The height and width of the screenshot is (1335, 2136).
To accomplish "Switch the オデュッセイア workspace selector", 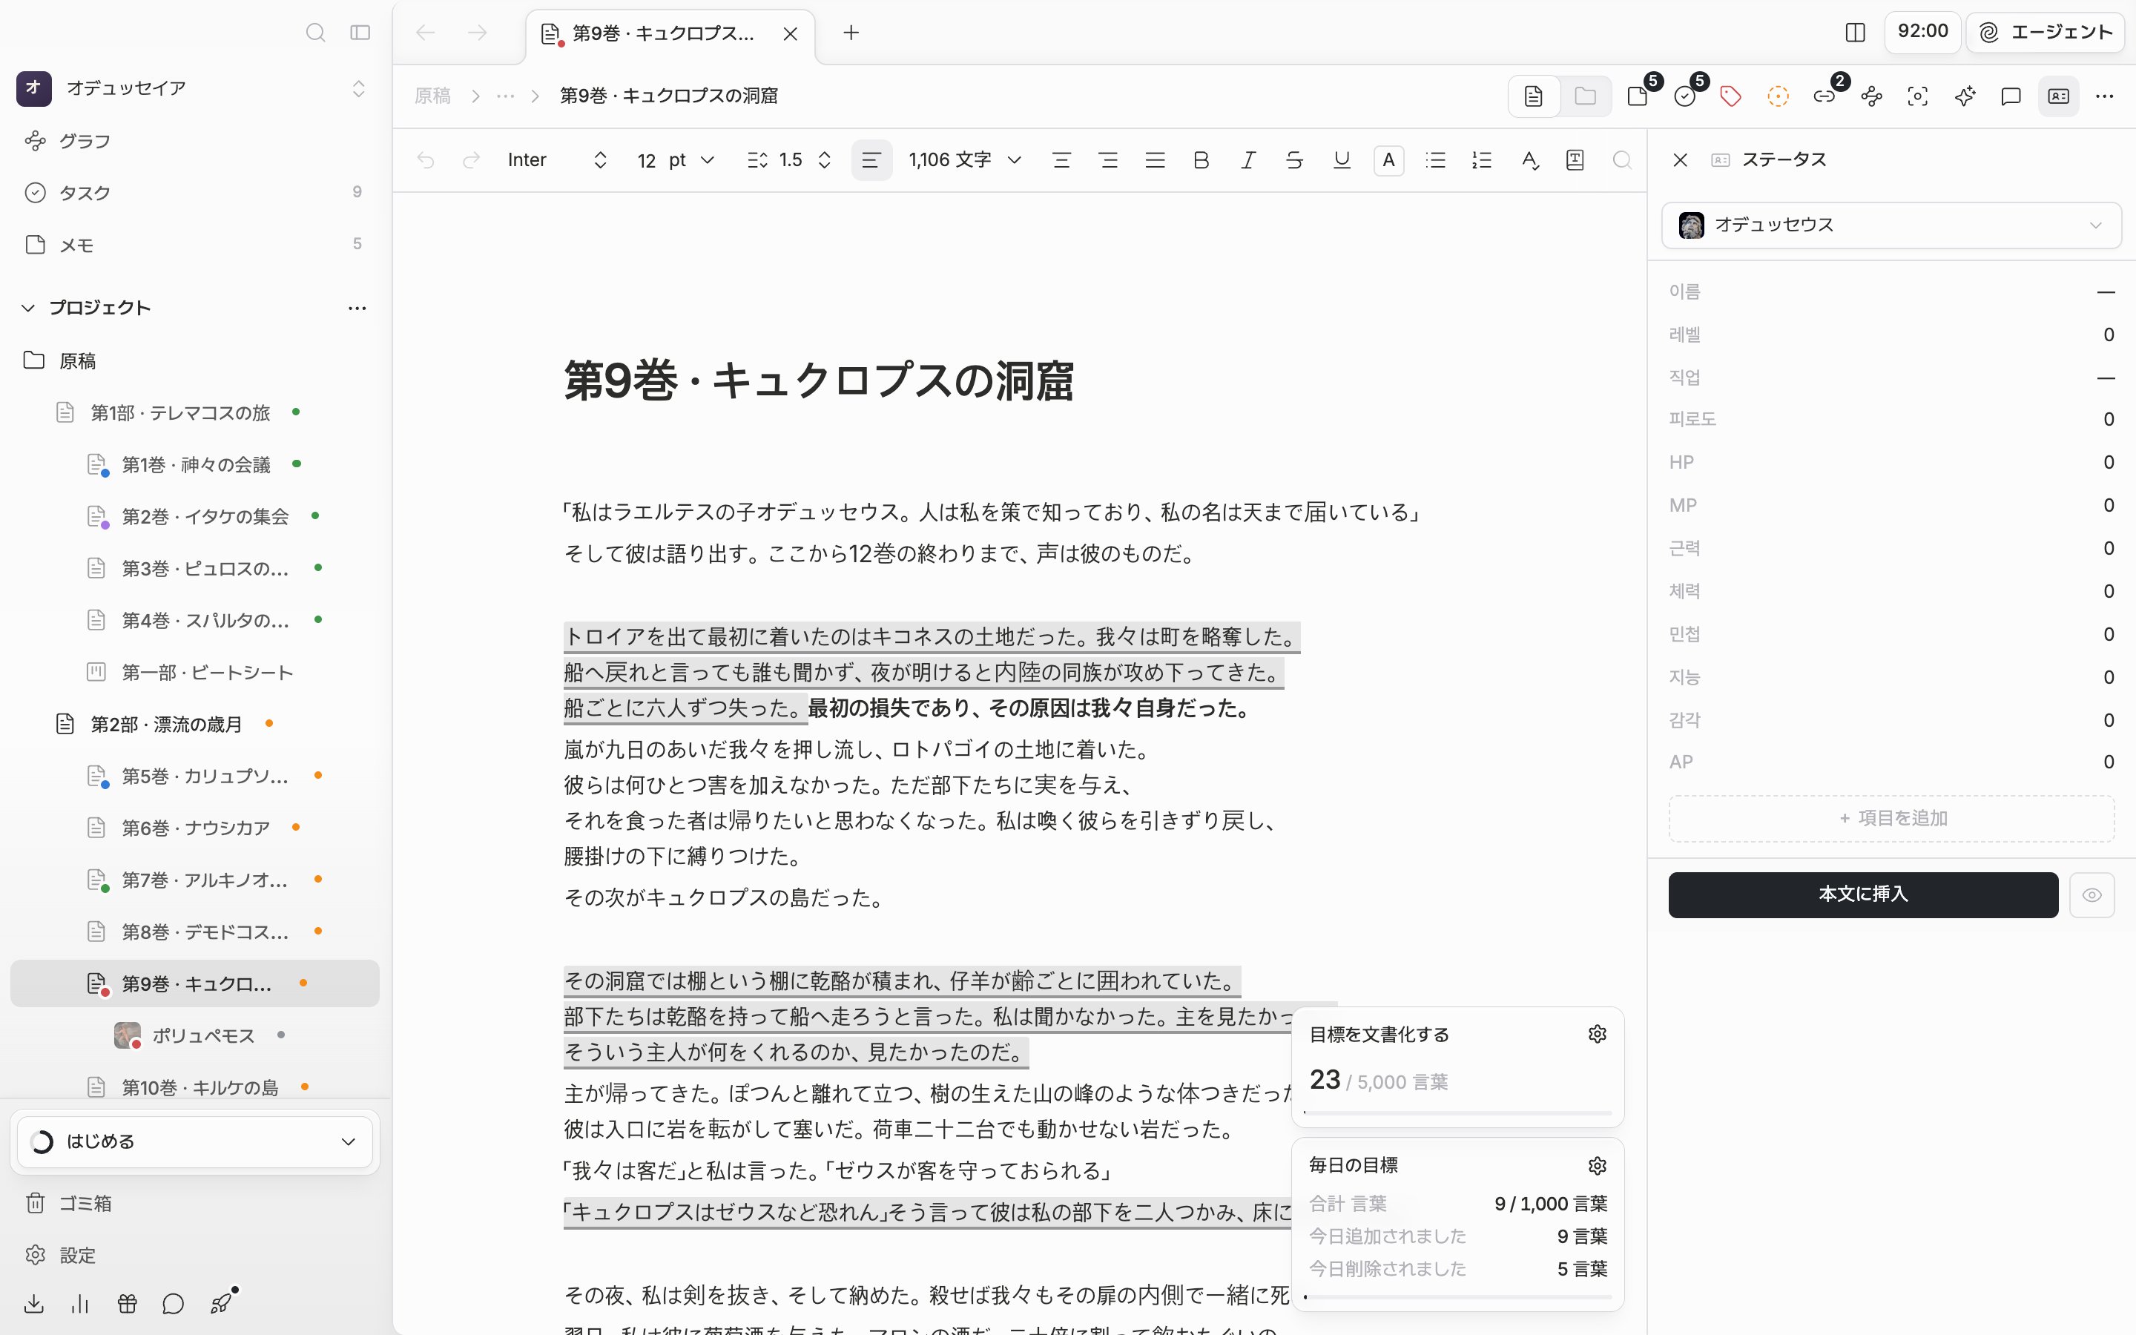I will (x=192, y=88).
